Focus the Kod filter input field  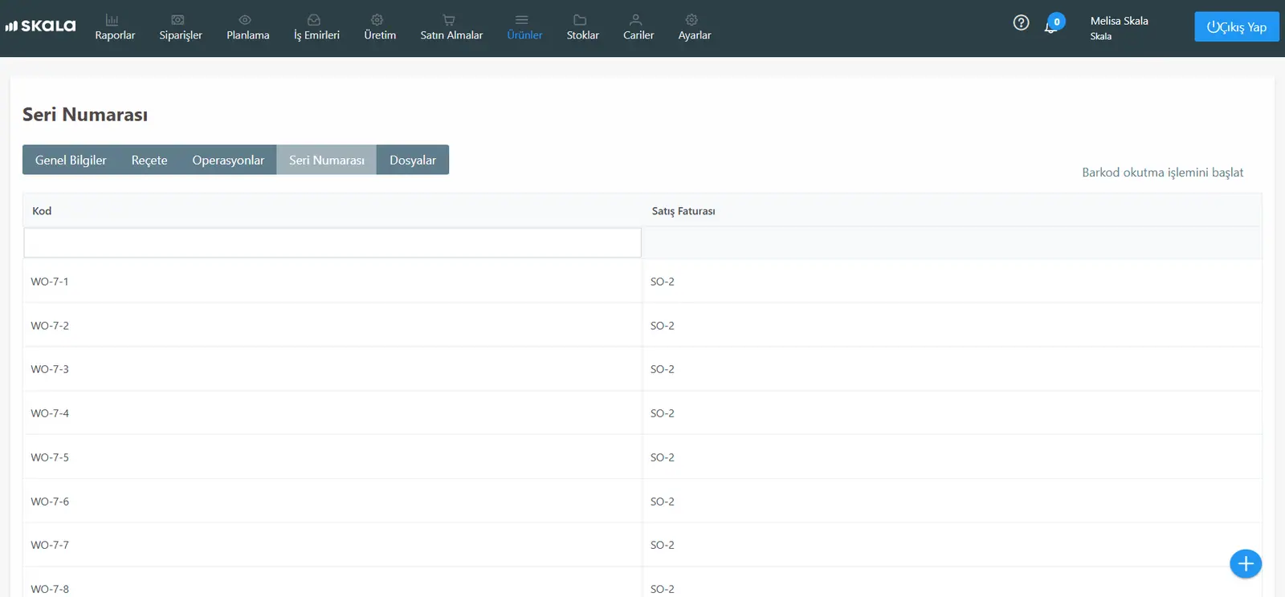click(x=332, y=243)
